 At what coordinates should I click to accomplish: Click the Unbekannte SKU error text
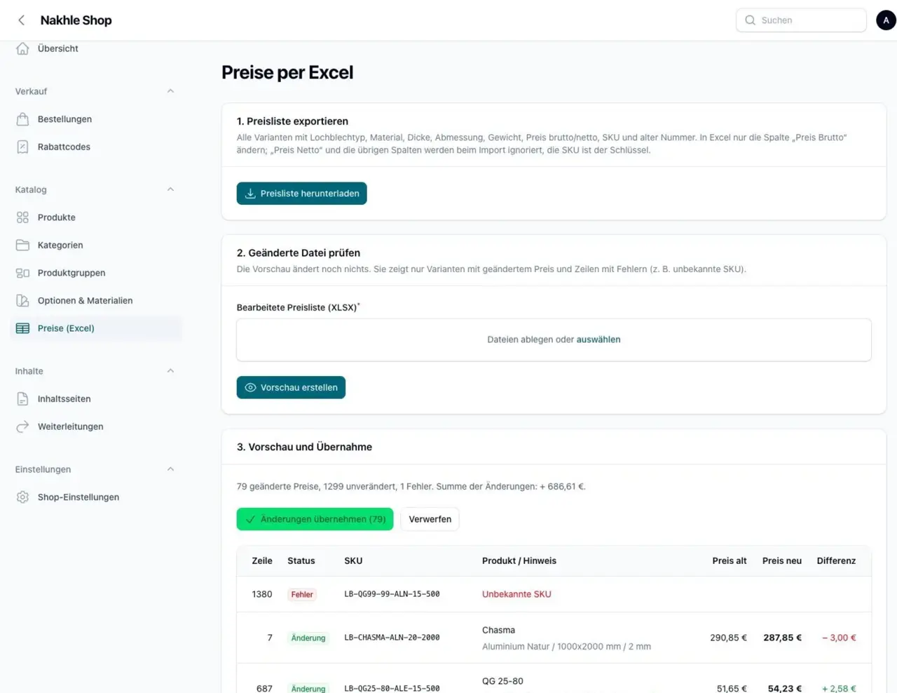coord(516,594)
